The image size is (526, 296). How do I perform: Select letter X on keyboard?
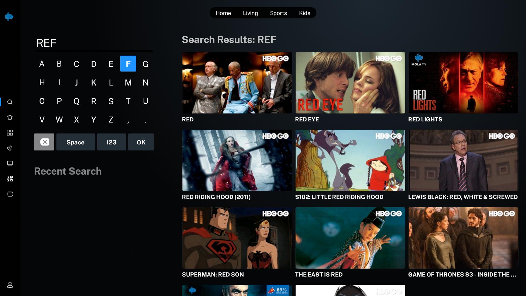click(76, 119)
